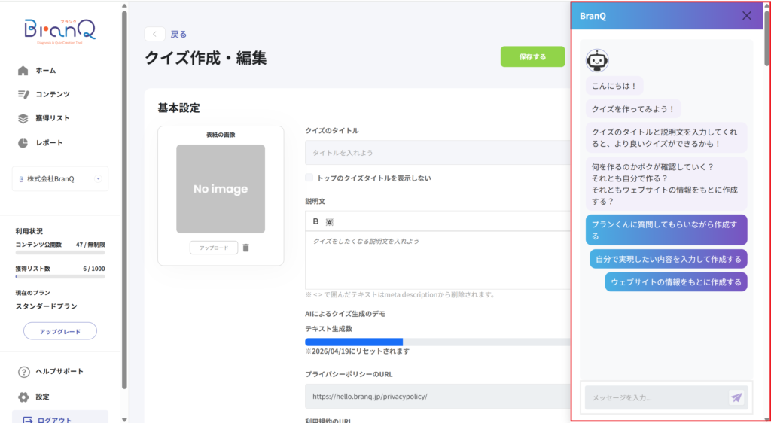Click the Acquired List layers icon
This screenshot has width=771, height=423.
(23, 118)
